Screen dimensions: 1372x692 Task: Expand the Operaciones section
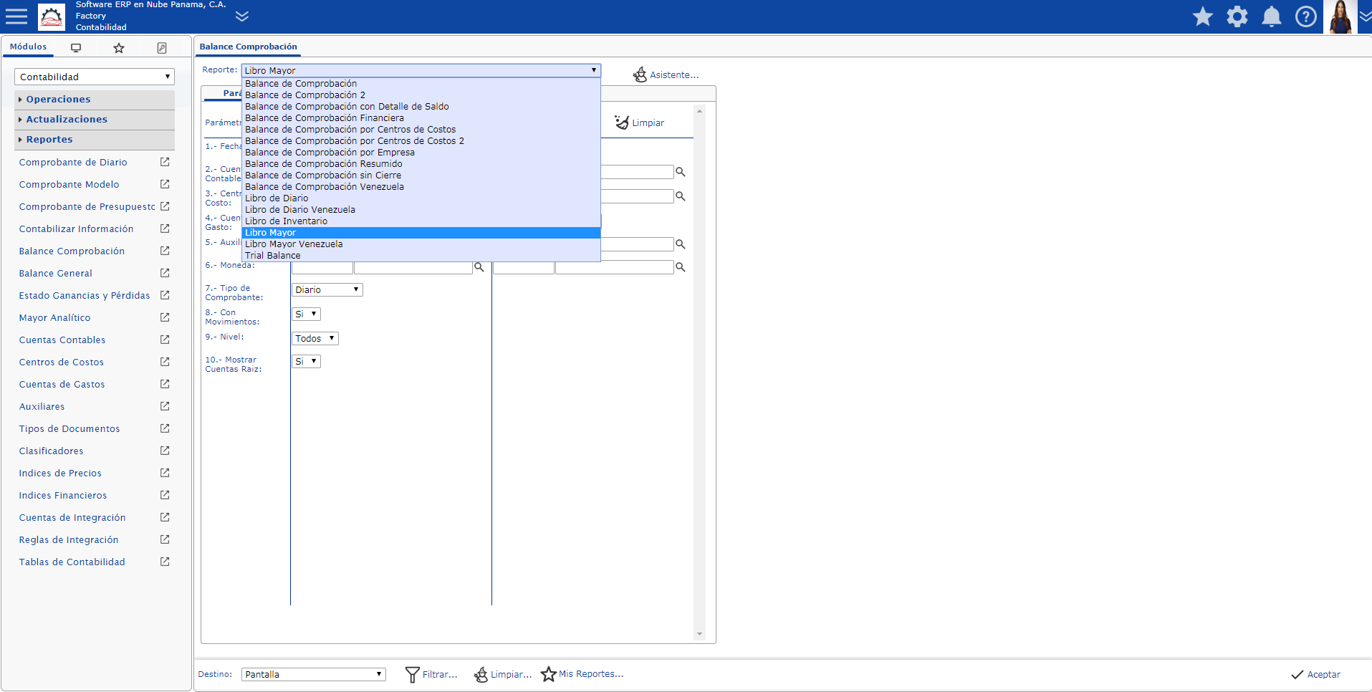coord(95,99)
